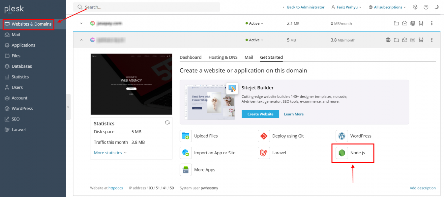Switch to the Hosting & DNS tab
Screen dimensions: 444x197
point(223,57)
